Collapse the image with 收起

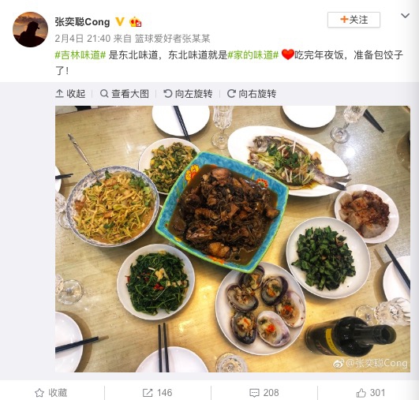click(x=70, y=94)
